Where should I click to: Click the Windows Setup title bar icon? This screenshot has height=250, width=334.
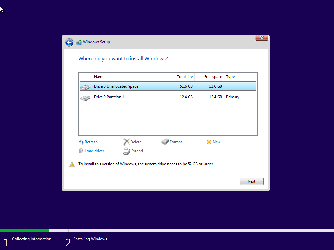(79, 42)
